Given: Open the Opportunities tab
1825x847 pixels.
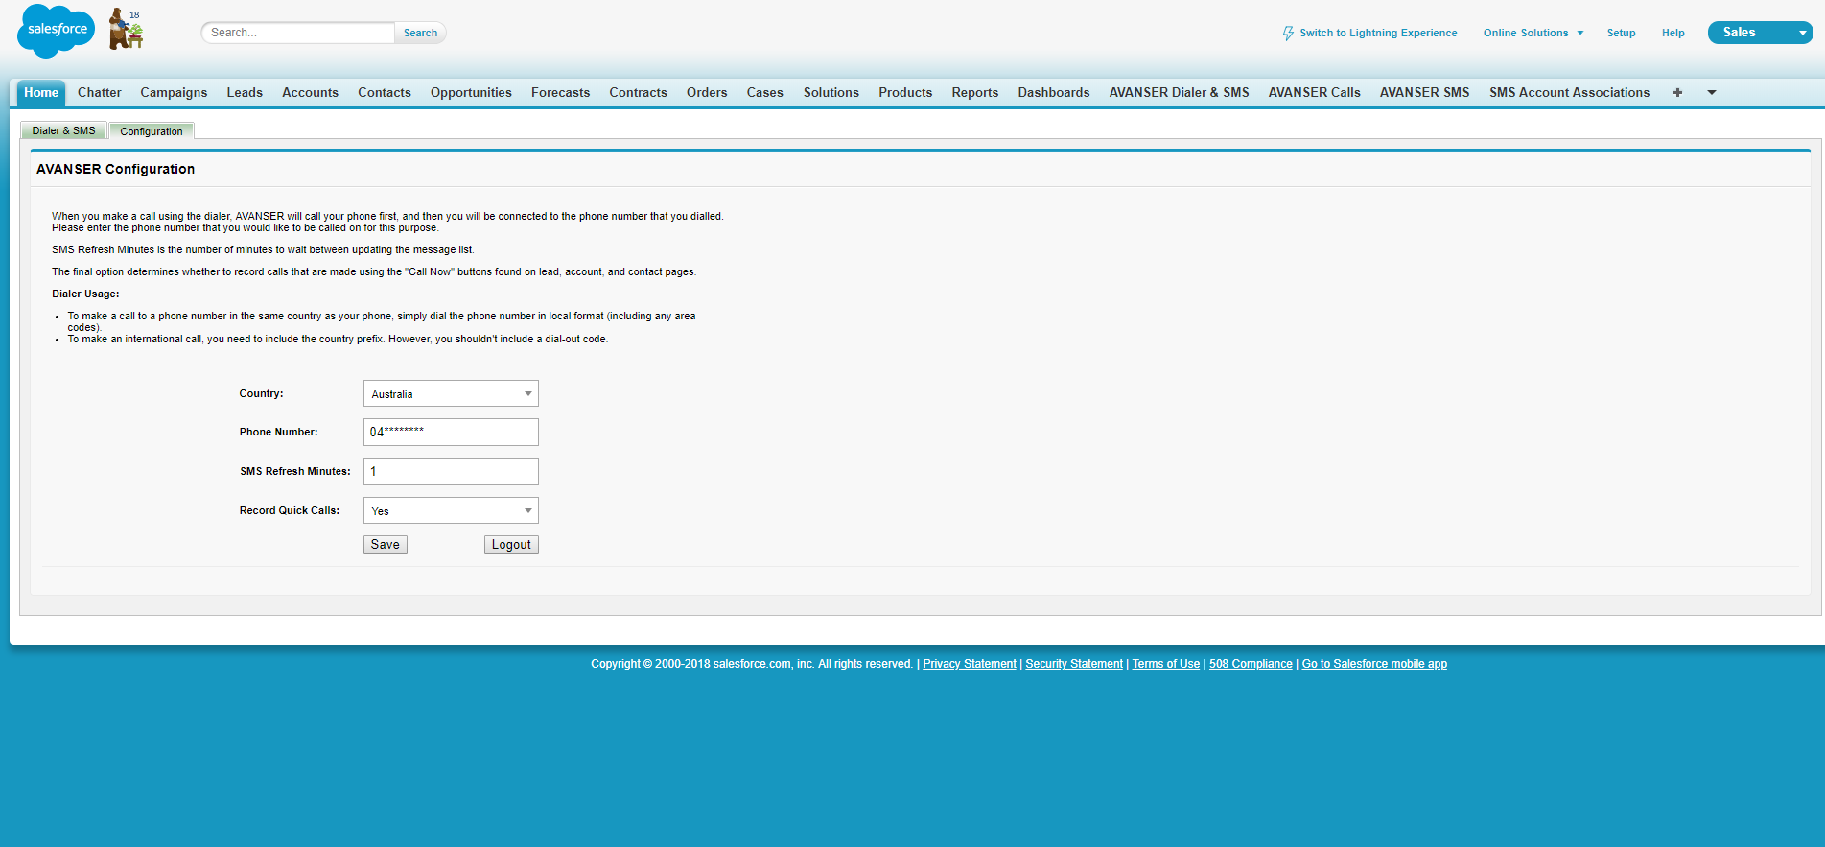Looking at the screenshot, I should pos(471,93).
